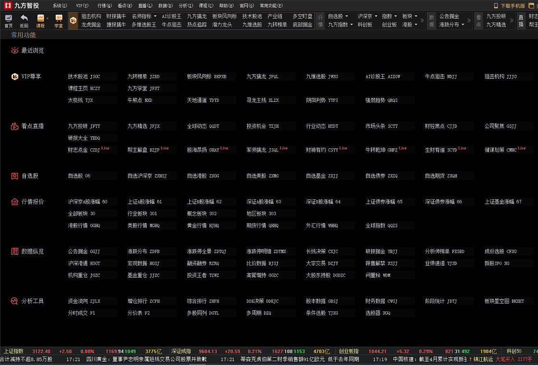Open 多股同列 DGTL shortcut
Screen dimensions: 538x365
click(x=211, y=313)
